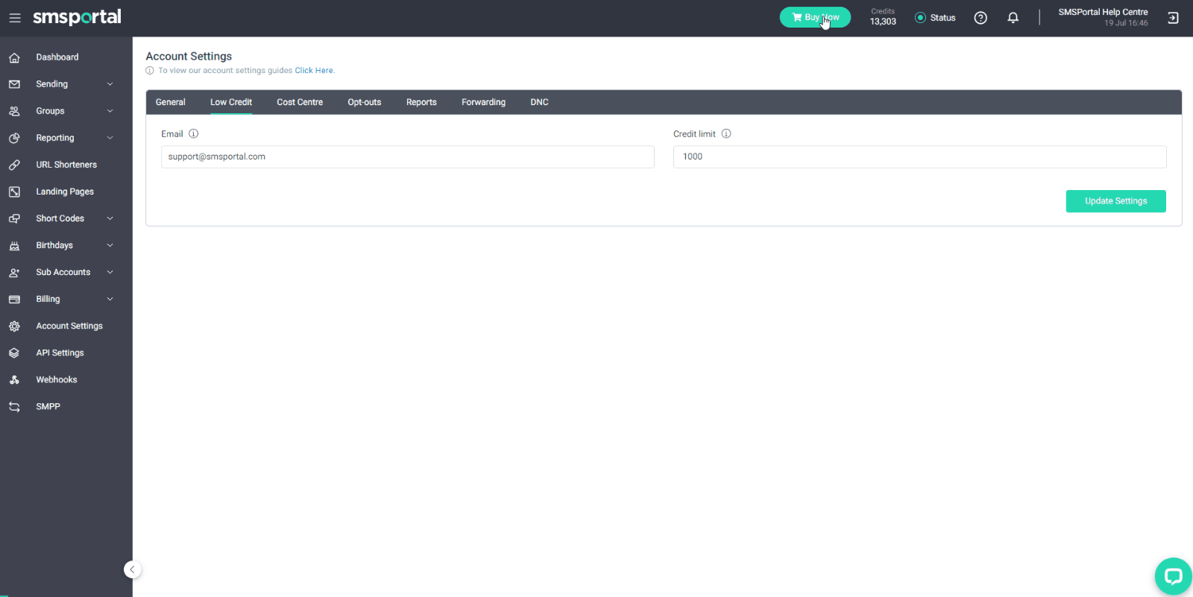Click the Sub Accounts person-plus icon
This screenshot has height=597, width=1193.
14,272
